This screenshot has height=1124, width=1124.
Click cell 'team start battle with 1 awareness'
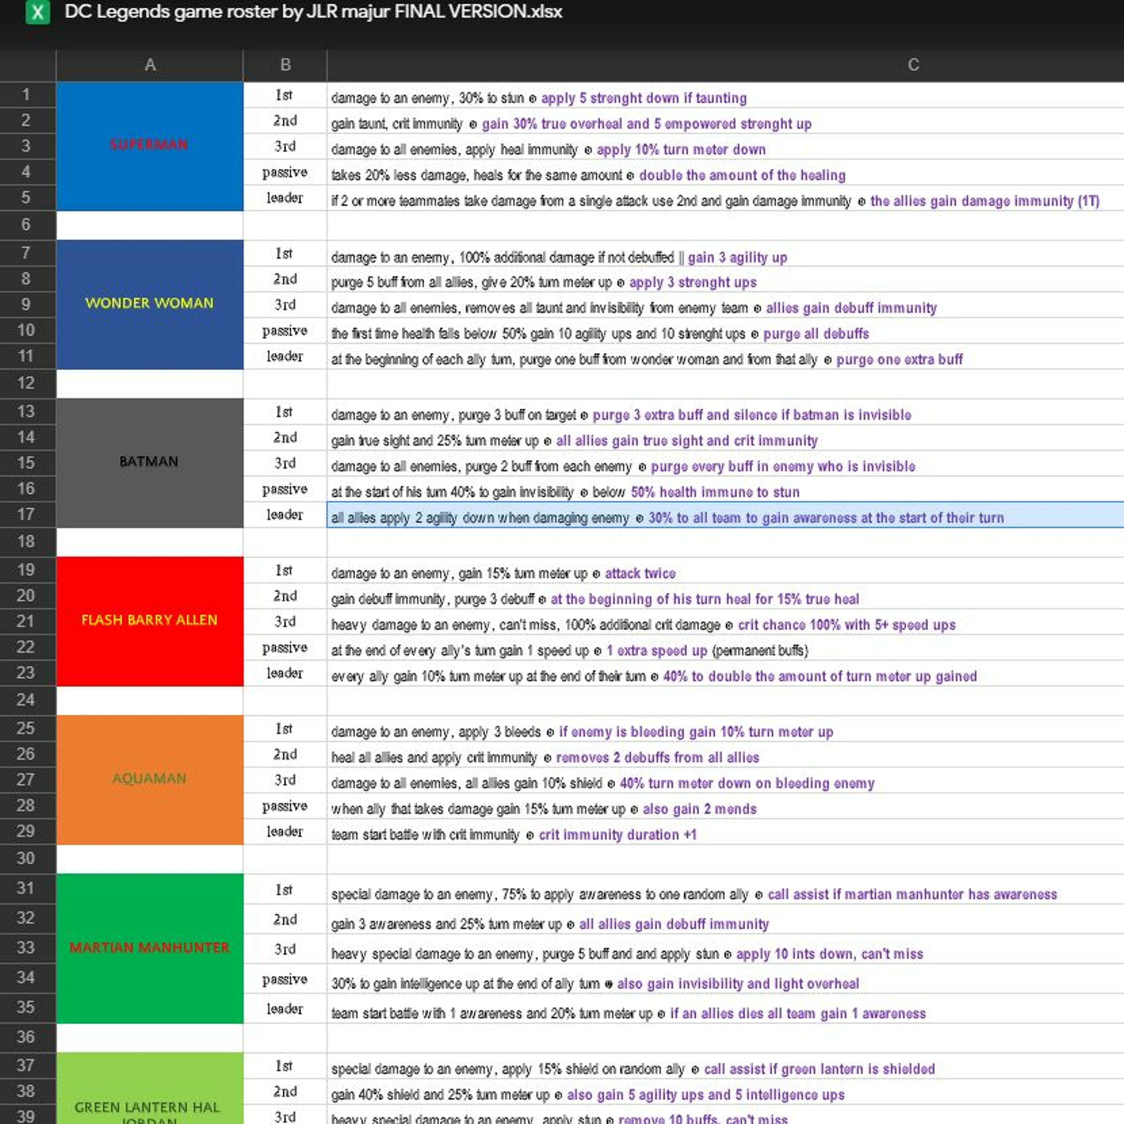click(x=725, y=1008)
